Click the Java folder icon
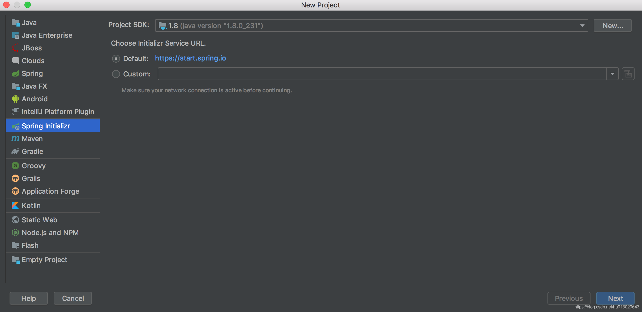The image size is (642, 312). 15,23
